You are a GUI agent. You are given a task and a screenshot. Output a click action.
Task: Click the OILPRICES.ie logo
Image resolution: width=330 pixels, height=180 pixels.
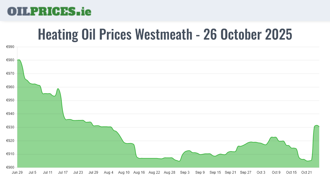[x=49, y=11]
